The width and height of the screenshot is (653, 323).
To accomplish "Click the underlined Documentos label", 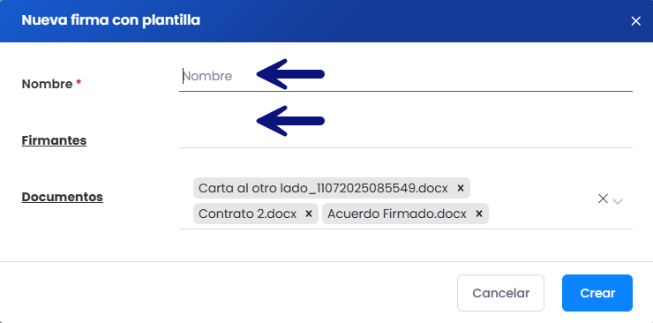I will [x=62, y=197].
